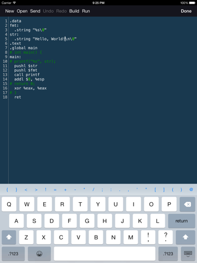Insert the plus sign symbol
The width and height of the screenshot is (197, 263).
coord(65,190)
